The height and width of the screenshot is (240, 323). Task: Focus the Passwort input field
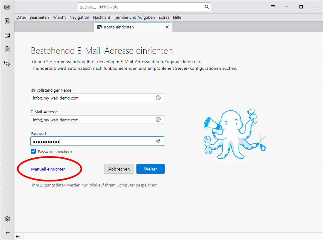coord(97,141)
